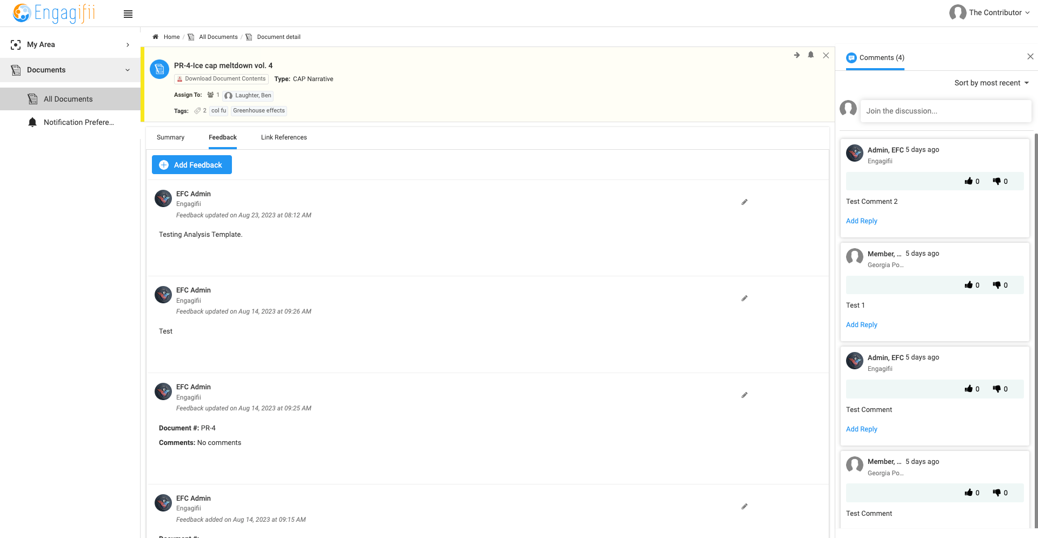
Task: Expand the My Area section
Action: coord(70,44)
